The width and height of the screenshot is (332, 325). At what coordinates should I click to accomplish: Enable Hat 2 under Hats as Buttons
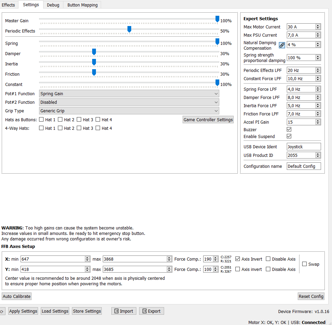tap(60, 120)
